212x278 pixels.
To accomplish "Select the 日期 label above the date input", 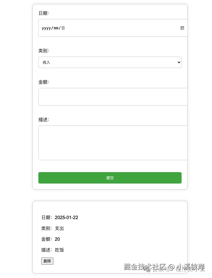I will tap(43, 13).
